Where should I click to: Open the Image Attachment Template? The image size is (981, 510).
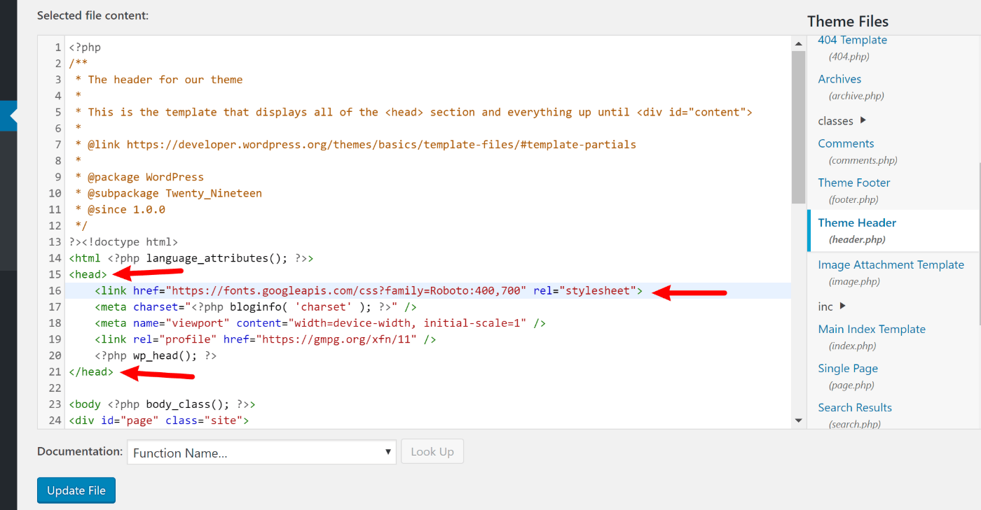click(891, 264)
